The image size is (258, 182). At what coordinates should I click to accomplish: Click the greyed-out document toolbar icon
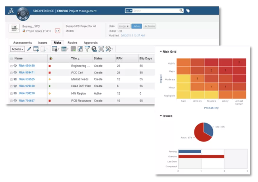point(43,49)
